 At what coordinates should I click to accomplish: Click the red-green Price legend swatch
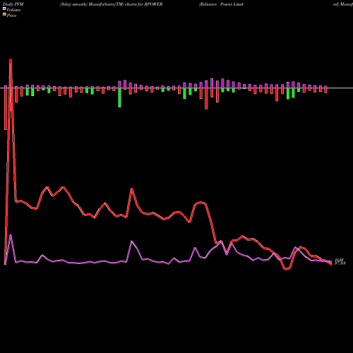click(4, 15)
